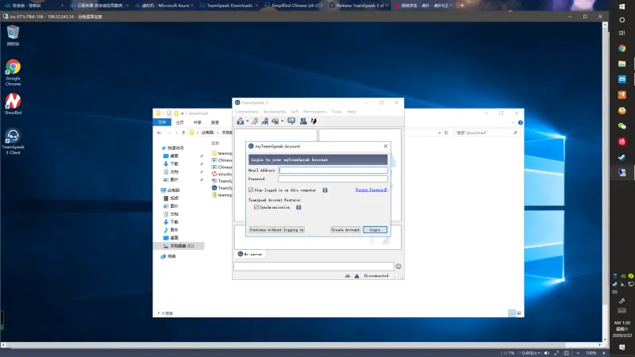Open the TeamSpeak 3 Client desktop icon
The height and width of the screenshot is (357, 635).
click(13, 141)
